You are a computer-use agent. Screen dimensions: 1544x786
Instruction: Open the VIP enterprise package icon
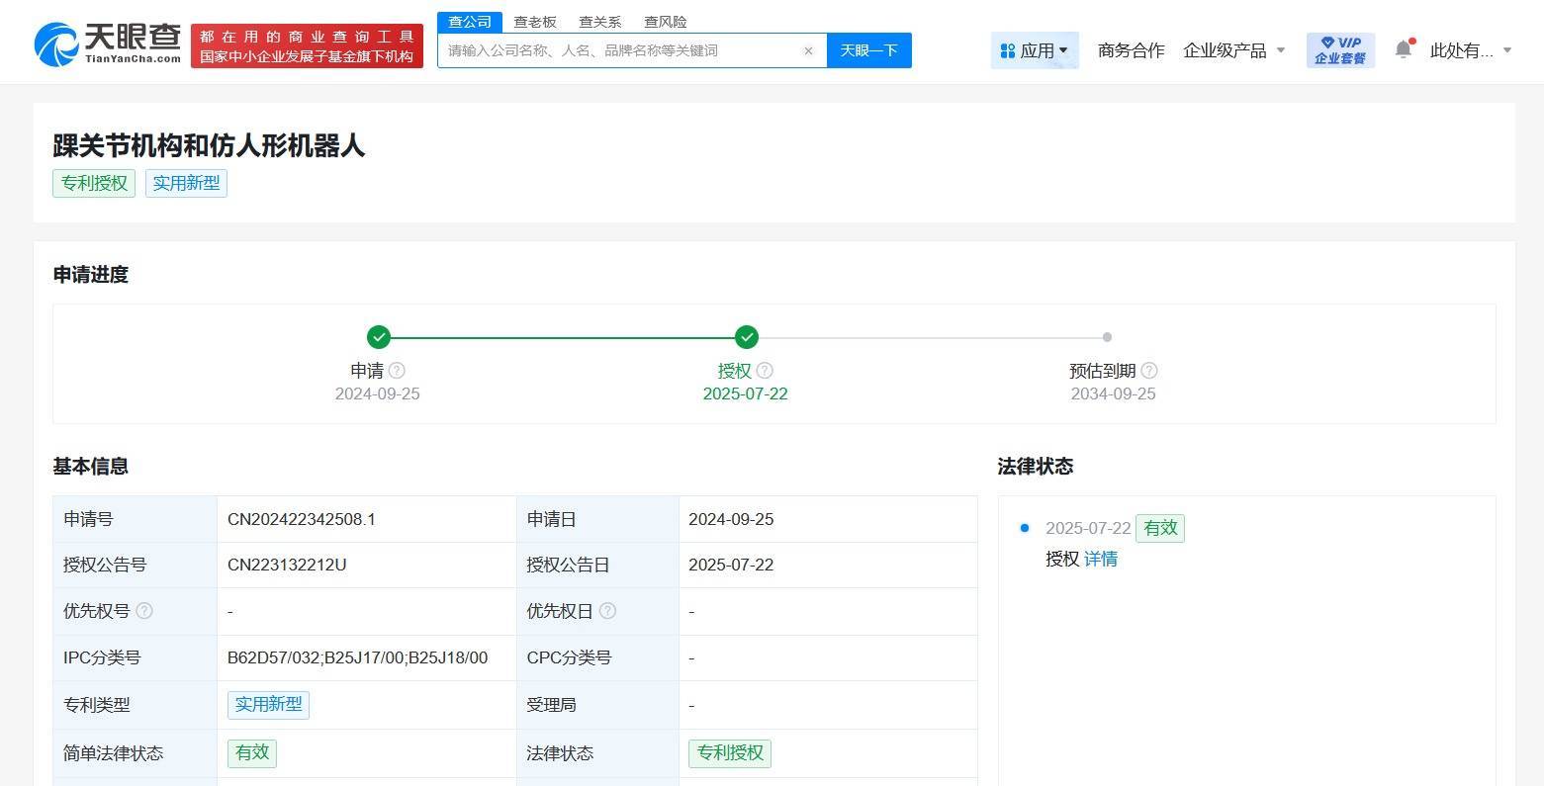pyautogui.click(x=1340, y=50)
